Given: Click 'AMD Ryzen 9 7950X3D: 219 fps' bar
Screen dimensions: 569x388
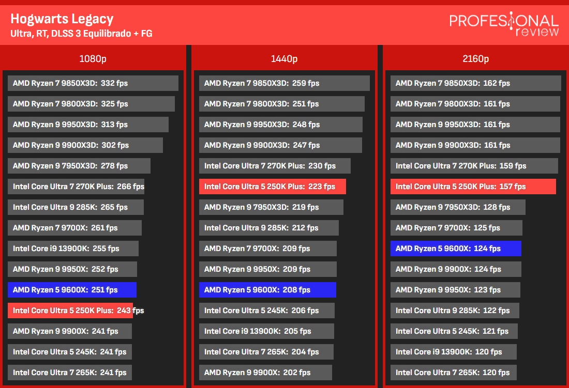Looking at the screenshot, I should tap(272, 207).
